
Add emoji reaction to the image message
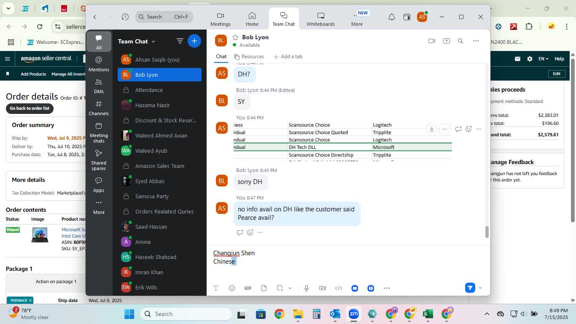click(468, 129)
